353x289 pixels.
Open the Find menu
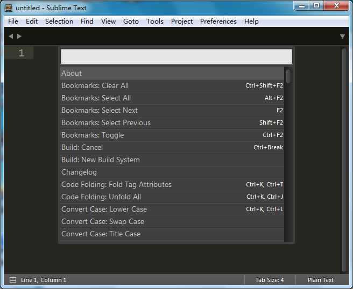pyautogui.click(x=87, y=21)
